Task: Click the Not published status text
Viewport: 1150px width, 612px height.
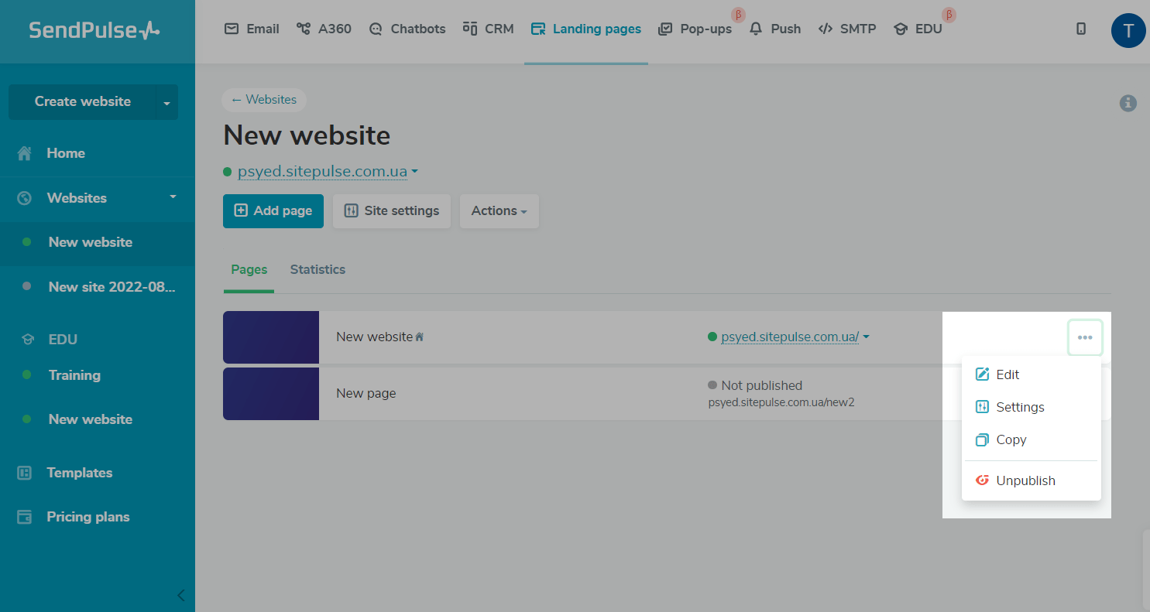Action: pos(761,385)
